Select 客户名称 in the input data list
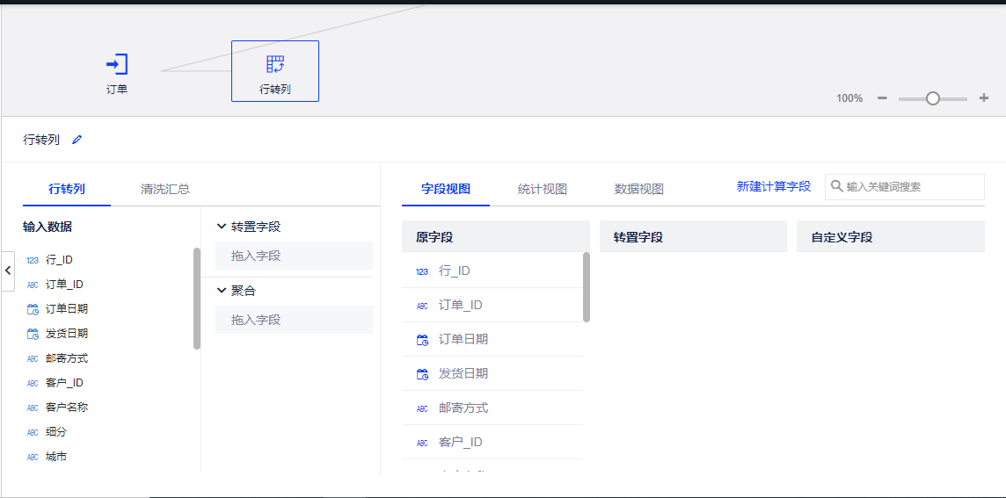 tap(67, 408)
